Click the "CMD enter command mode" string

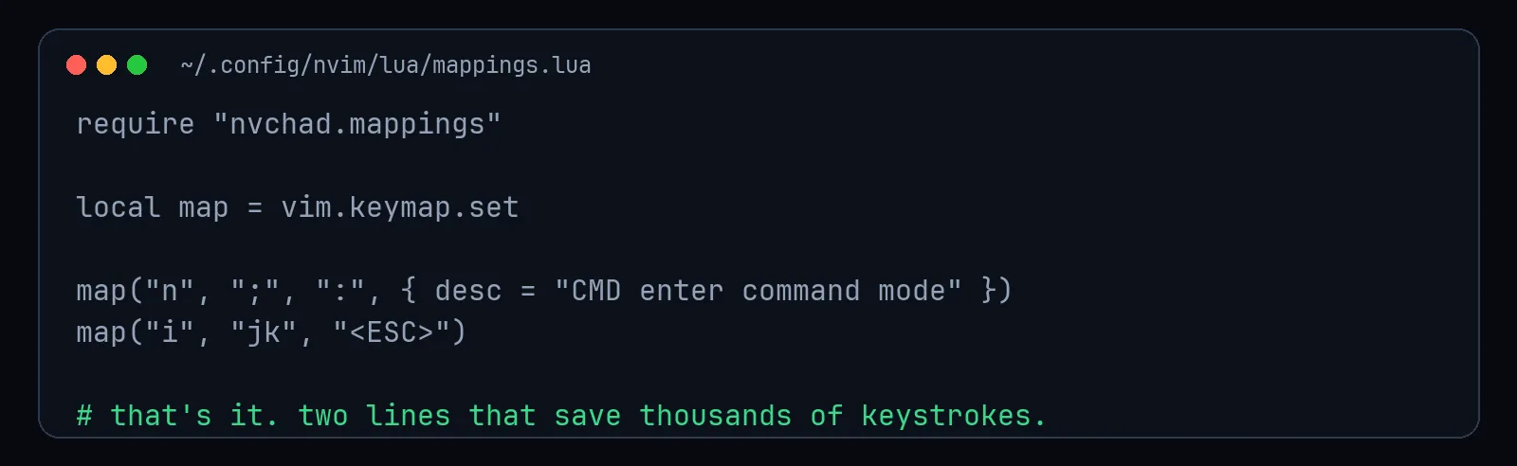[x=758, y=291]
